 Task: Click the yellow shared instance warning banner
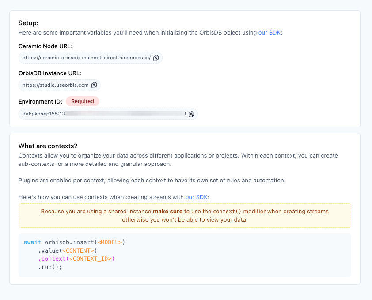pyautogui.click(x=185, y=215)
